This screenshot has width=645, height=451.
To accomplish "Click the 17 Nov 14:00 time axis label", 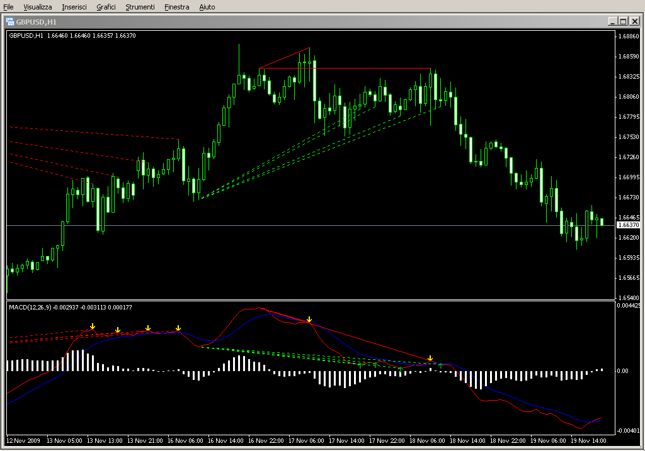I will [x=346, y=441].
